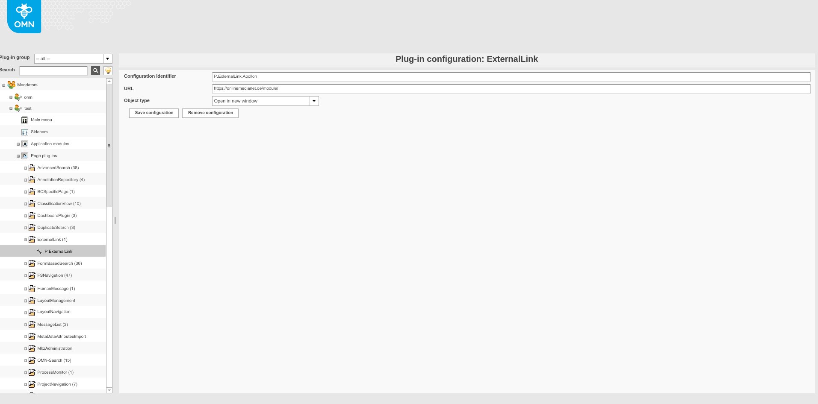This screenshot has width=818, height=404.
Task: Click the plug-in Search text box
Action: click(x=53, y=70)
